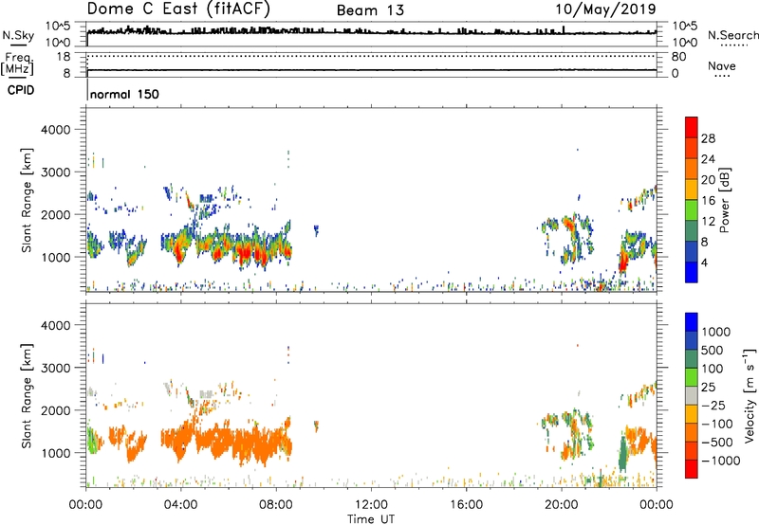The width and height of the screenshot is (759, 525).
Task: Select the '-1000' label on the velocity colorbar
Action: pyautogui.click(x=721, y=461)
